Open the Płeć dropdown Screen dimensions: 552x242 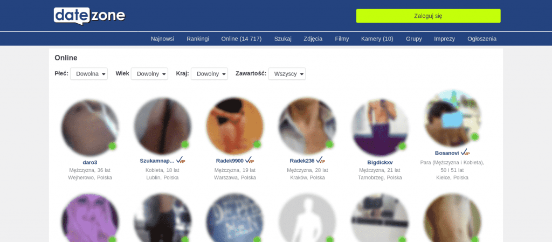[89, 74]
